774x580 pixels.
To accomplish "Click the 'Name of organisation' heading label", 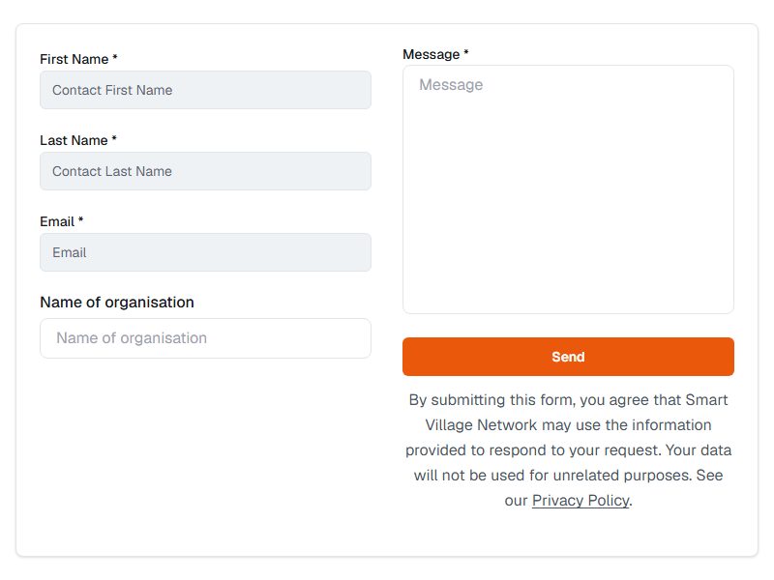I will pyautogui.click(x=117, y=303).
